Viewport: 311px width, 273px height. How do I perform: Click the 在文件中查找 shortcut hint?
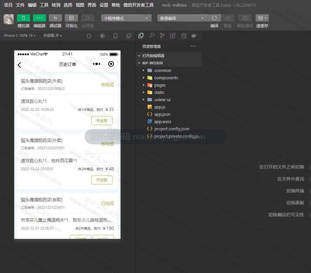tap(290, 179)
